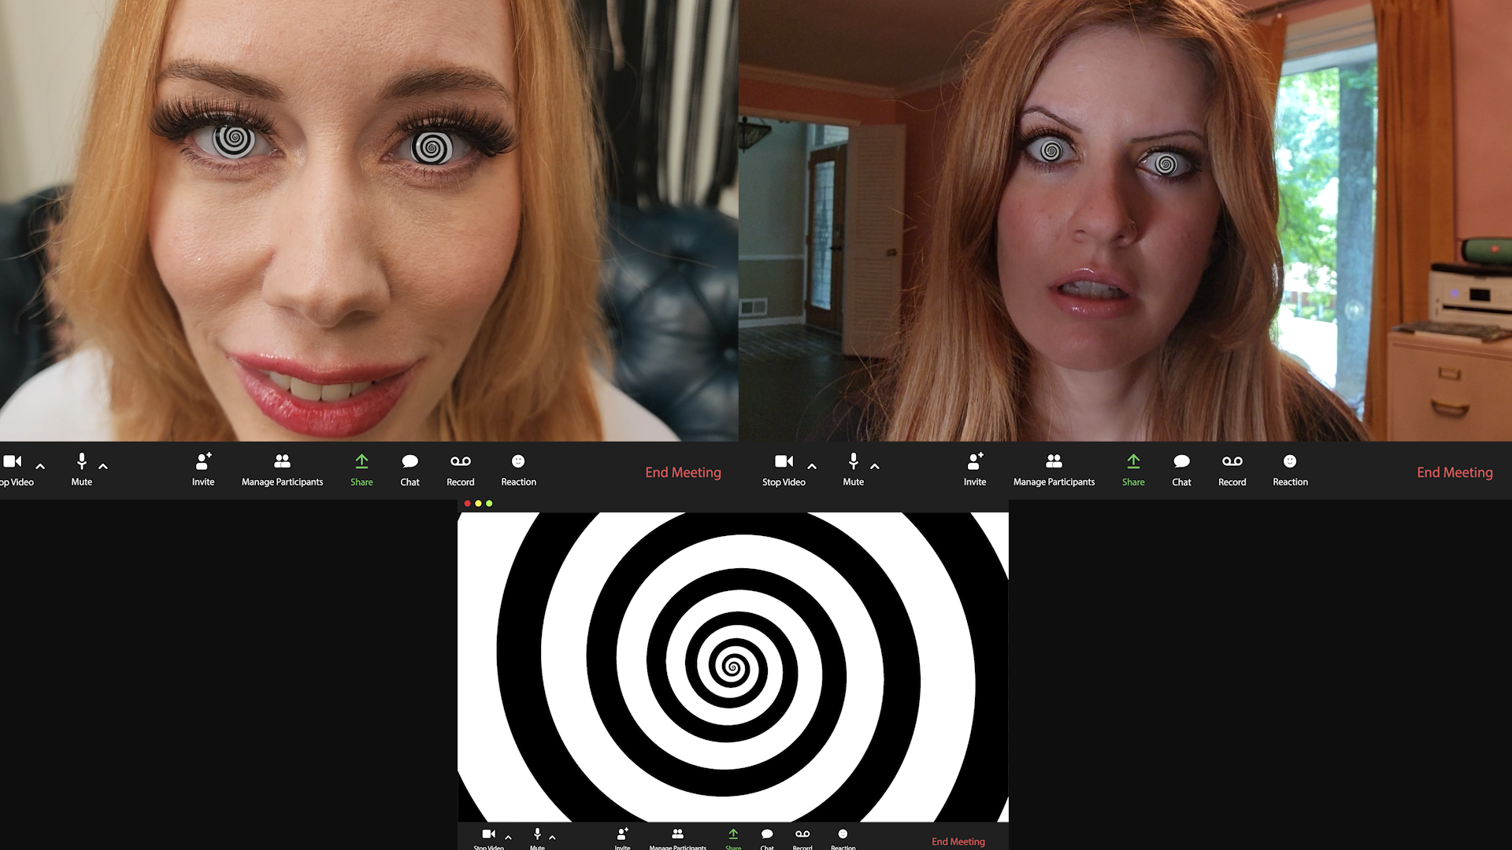1512x850 pixels.
Task: Click Invite icon in left woman's meeting toolbar
Action: (x=203, y=462)
